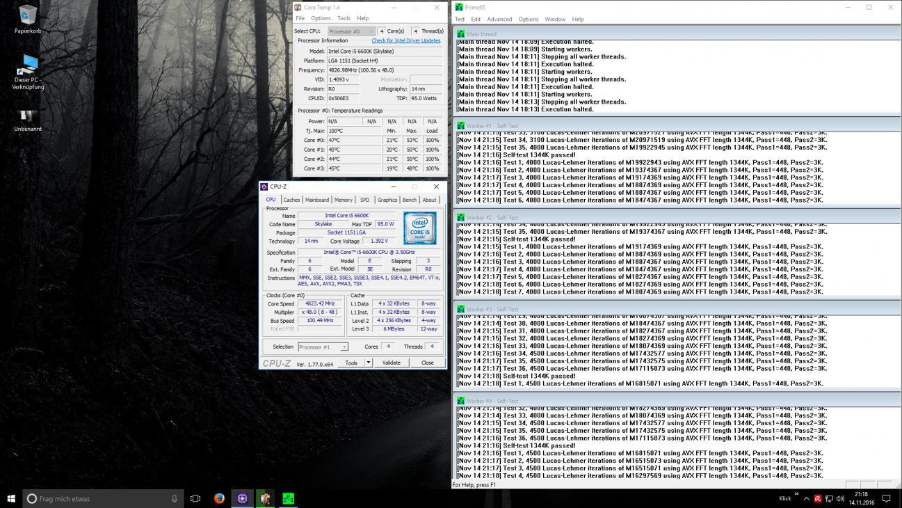Launch Firefox from the taskbar
Viewport: 902px width, 508px height.
219,498
